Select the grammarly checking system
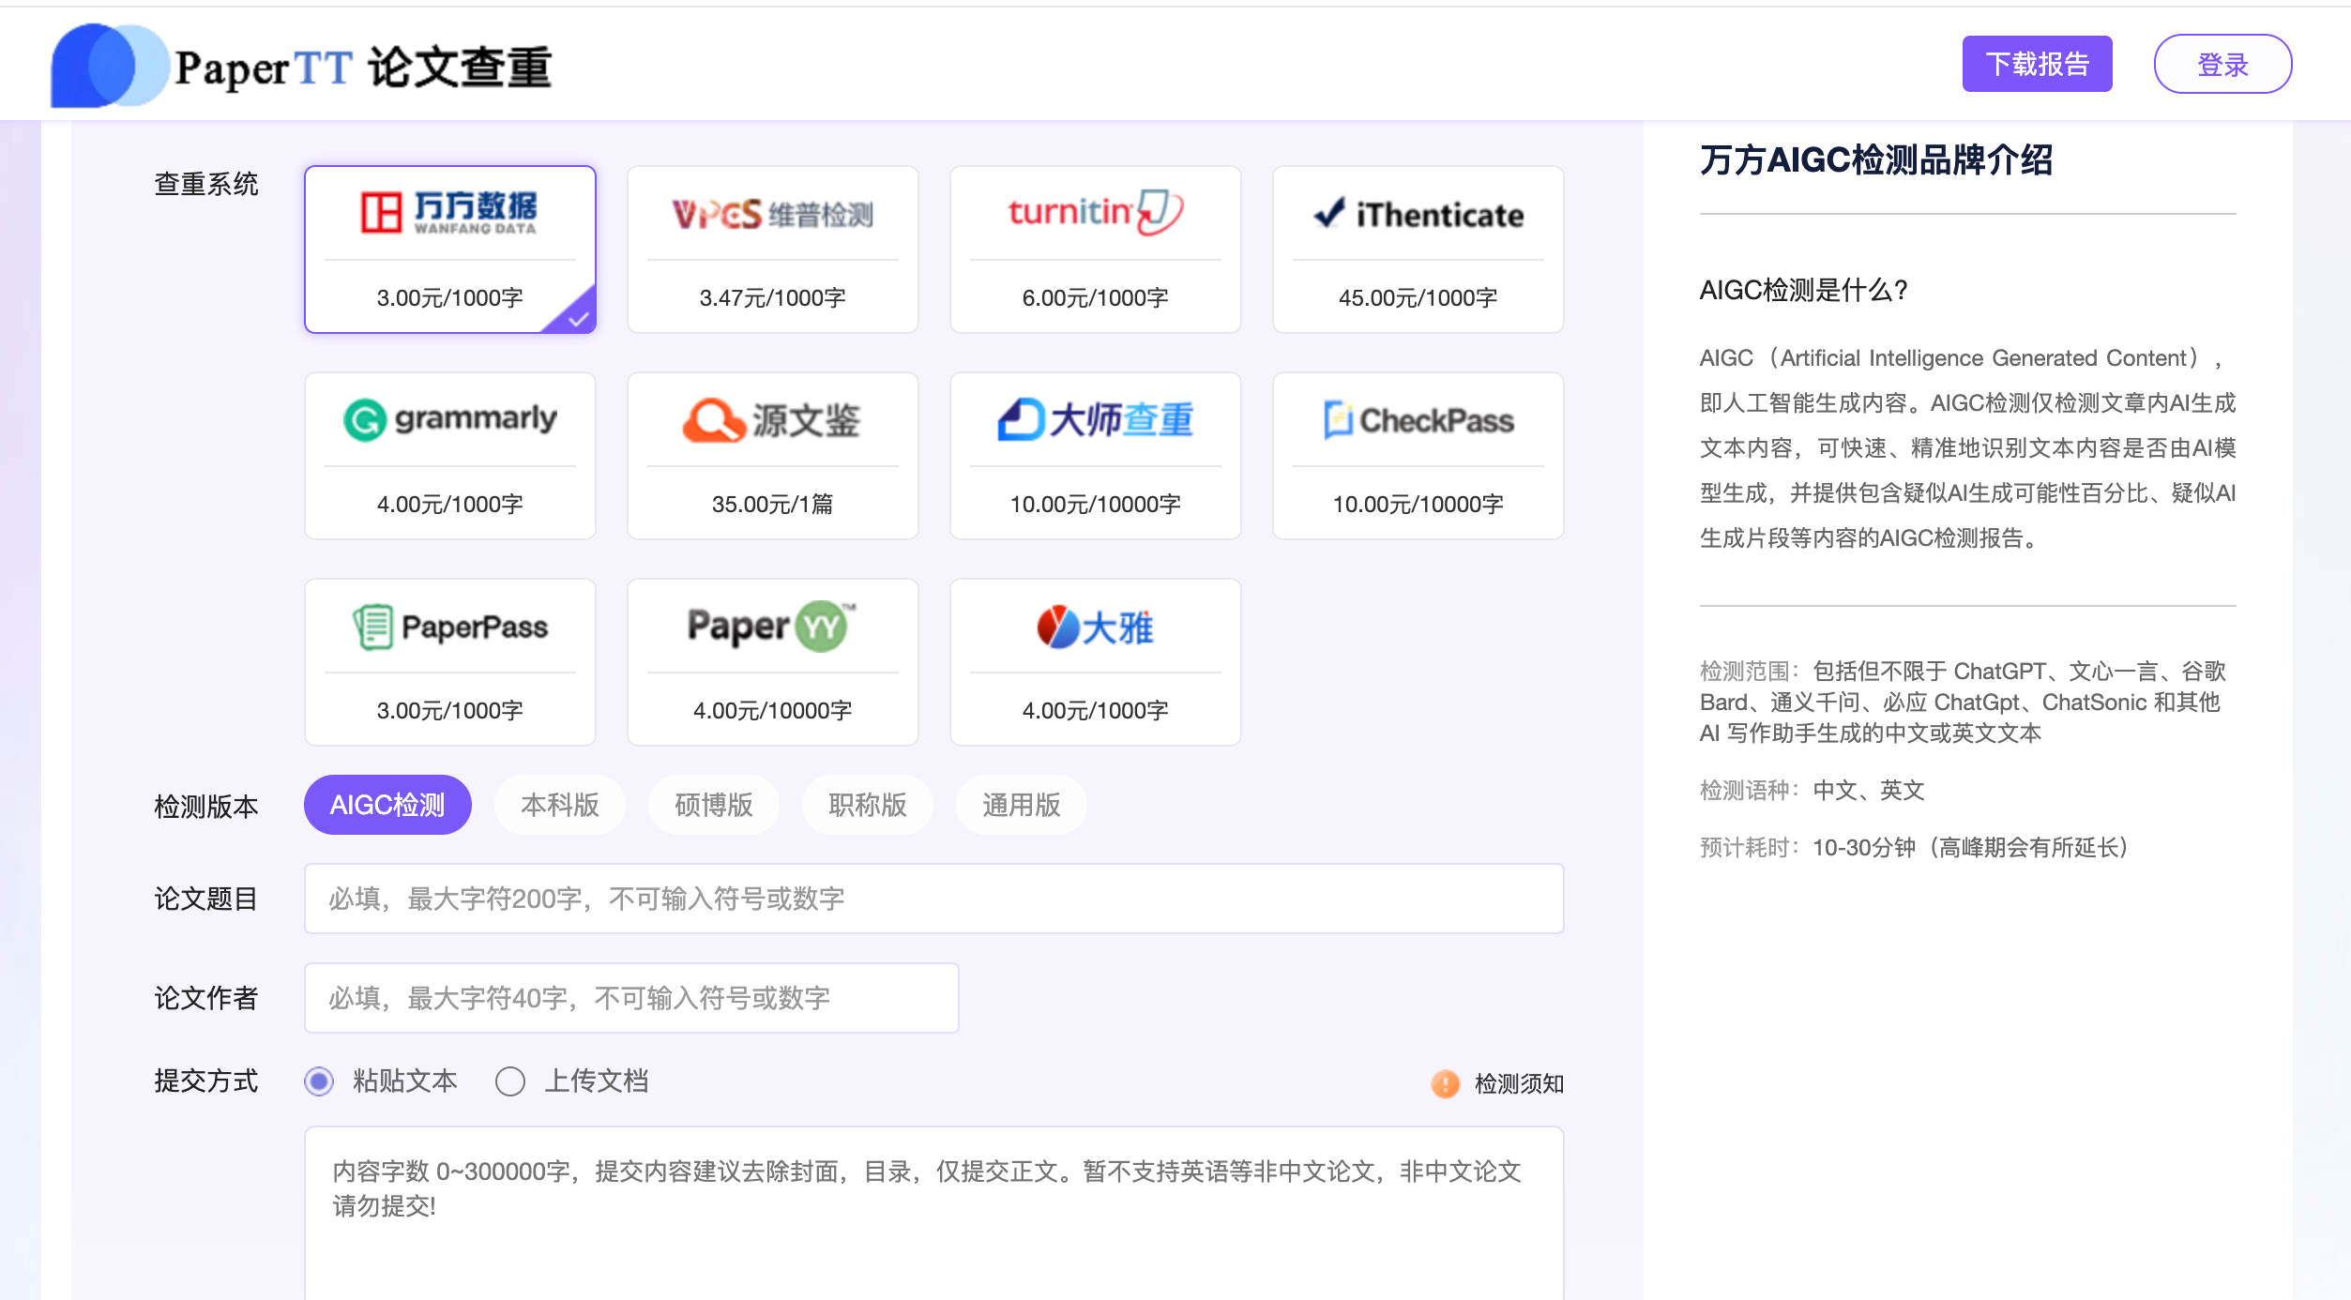Image resolution: width=2351 pixels, height=1300 pixels. coord(450,456)
